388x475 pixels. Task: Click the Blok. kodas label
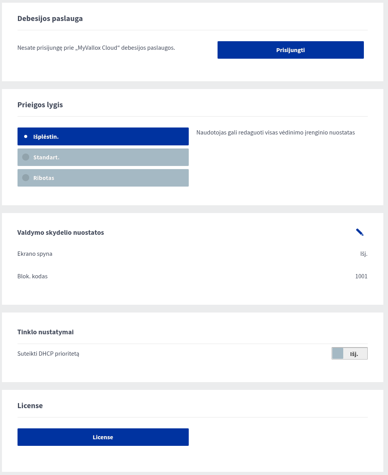33,276
